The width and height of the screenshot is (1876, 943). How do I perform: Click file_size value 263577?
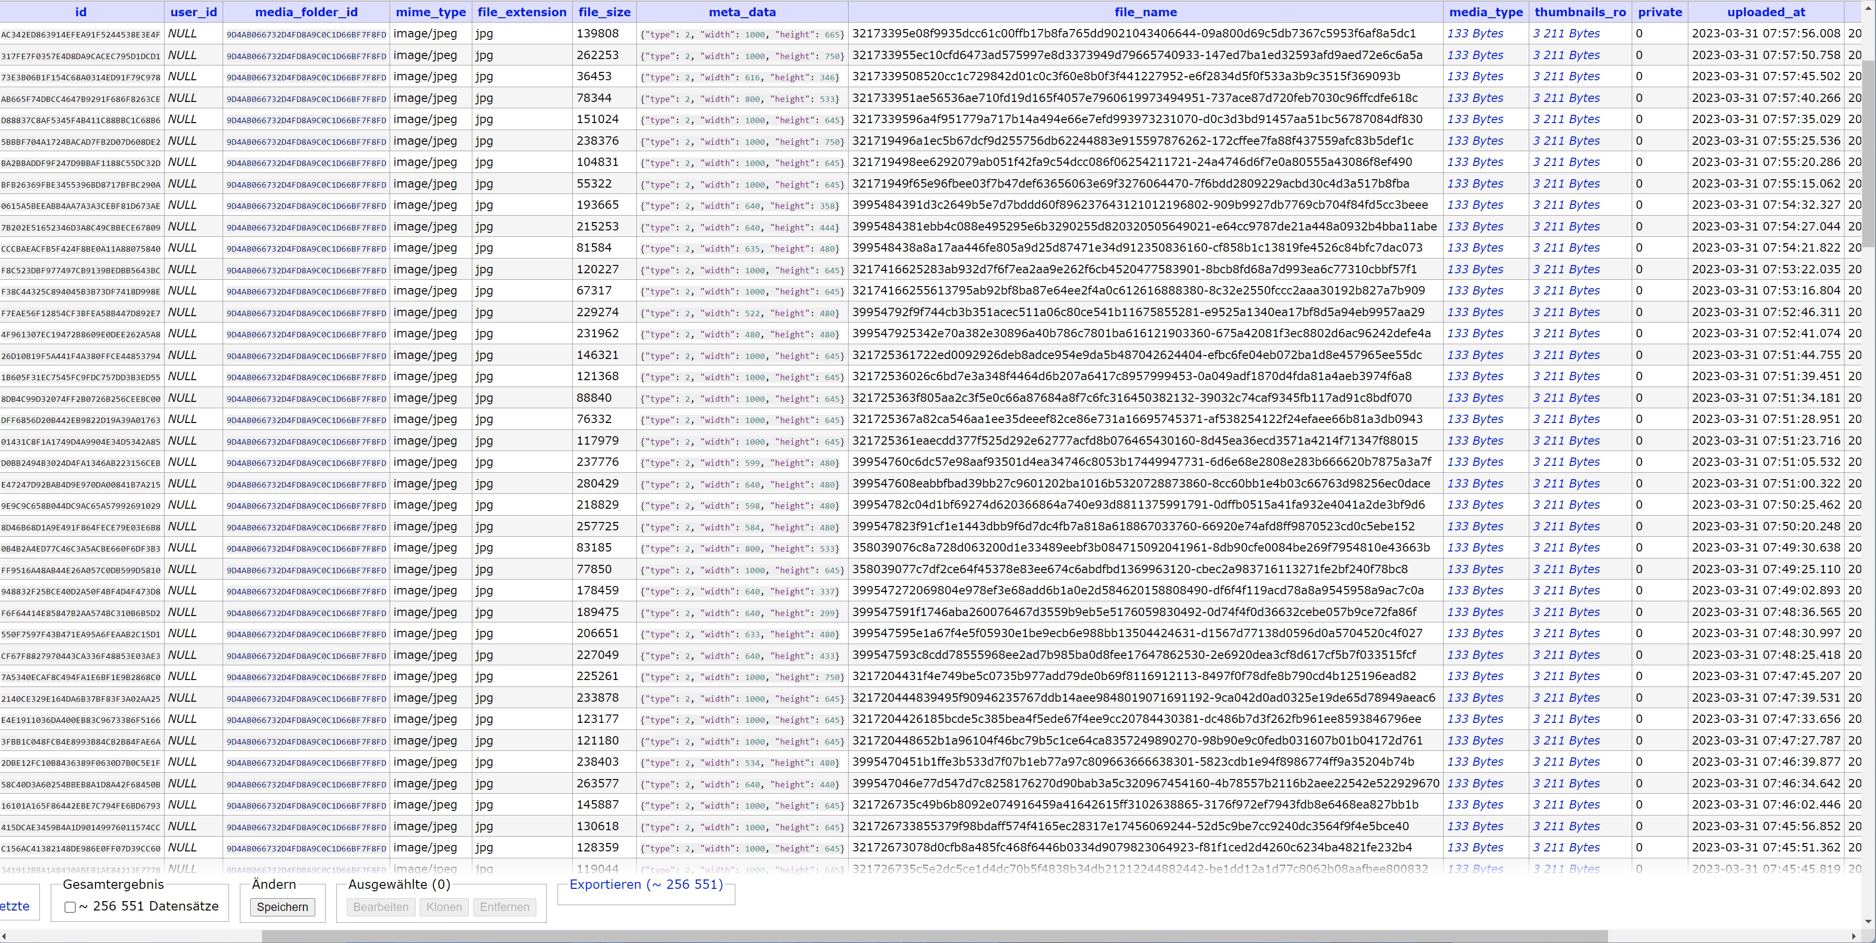598,783
